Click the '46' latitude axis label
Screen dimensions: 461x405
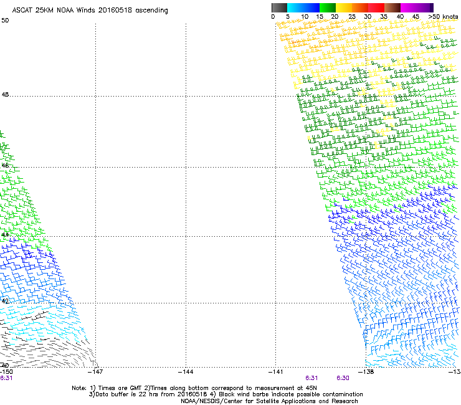[x=5, y=165]
